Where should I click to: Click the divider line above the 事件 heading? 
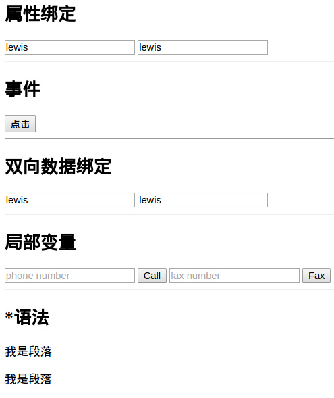tap(169, 61)
